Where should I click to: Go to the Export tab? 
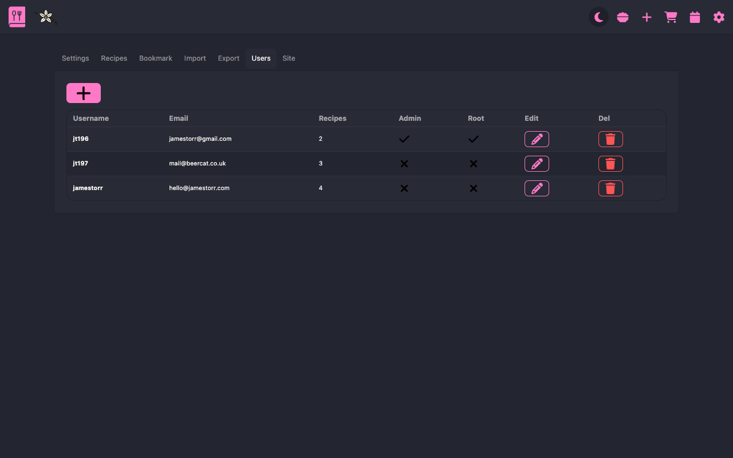228,58
